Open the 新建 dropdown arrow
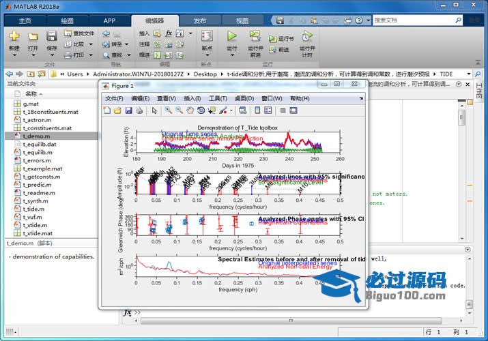 pyautogui.click(x=14, y=55)
